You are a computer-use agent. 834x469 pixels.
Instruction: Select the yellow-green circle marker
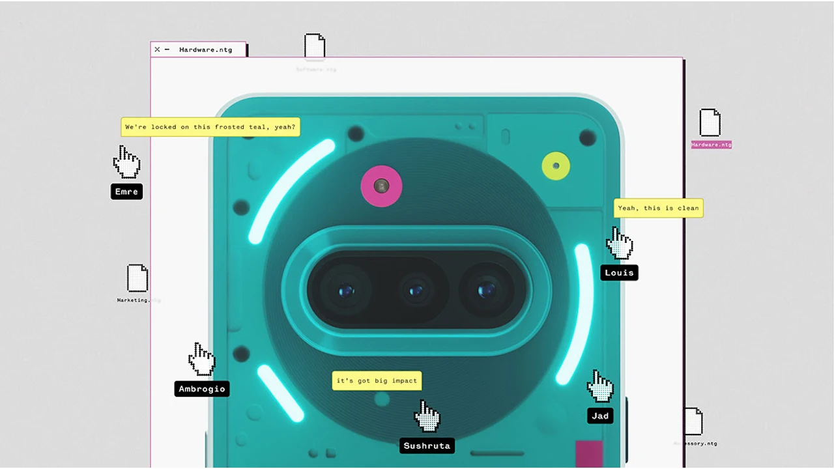click(556, 165)
